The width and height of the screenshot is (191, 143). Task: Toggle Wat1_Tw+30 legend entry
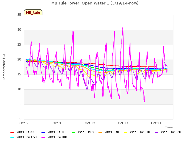click(x=168, y=132)
